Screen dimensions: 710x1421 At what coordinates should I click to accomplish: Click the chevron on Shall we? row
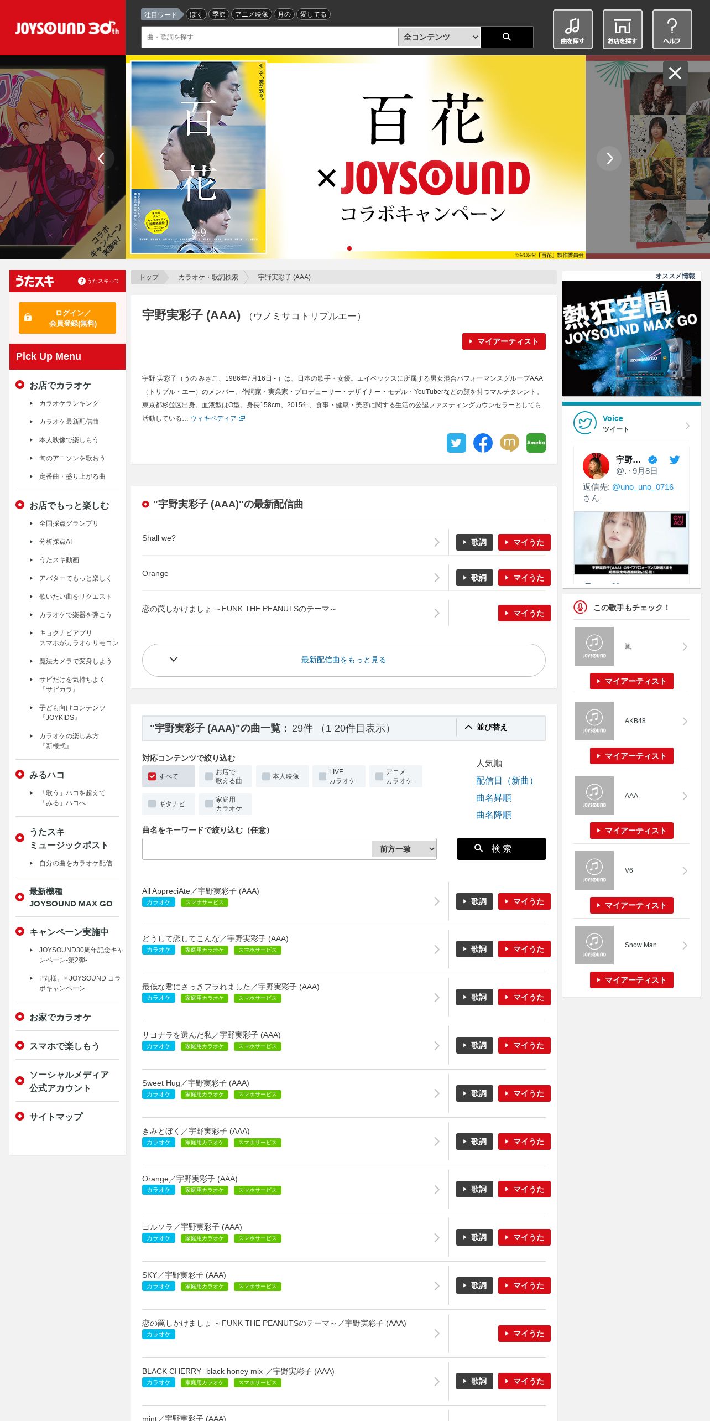click(x=437, y=542)
